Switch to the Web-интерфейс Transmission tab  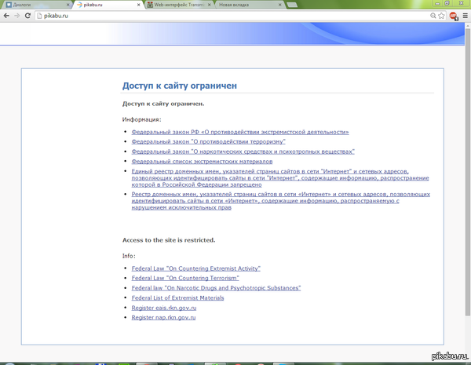(177, 5)
